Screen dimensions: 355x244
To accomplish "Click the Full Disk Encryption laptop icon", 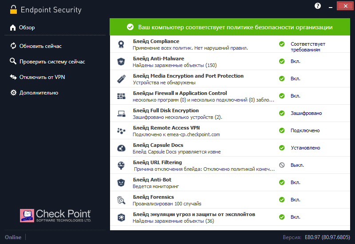I will pyautogui.click(x=121, y=114).
